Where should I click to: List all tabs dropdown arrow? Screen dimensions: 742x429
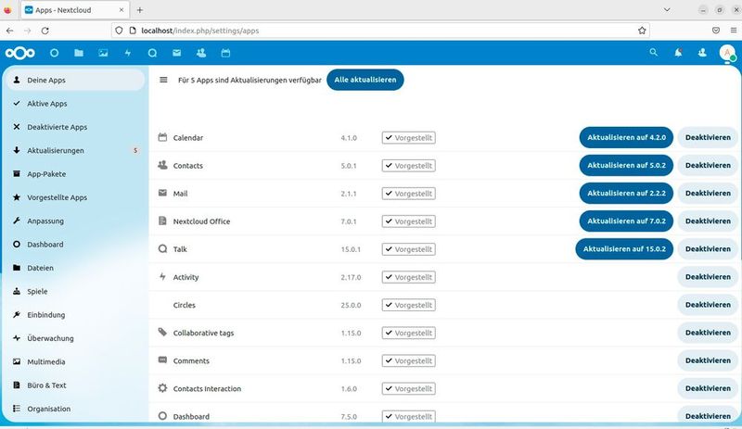pyautogui.click(x=667, y=10)
